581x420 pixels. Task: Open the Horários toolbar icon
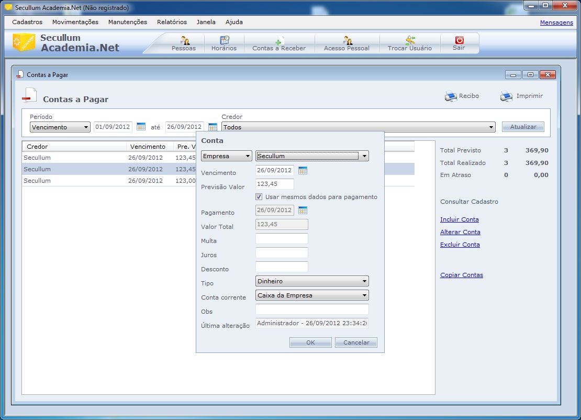225,40
